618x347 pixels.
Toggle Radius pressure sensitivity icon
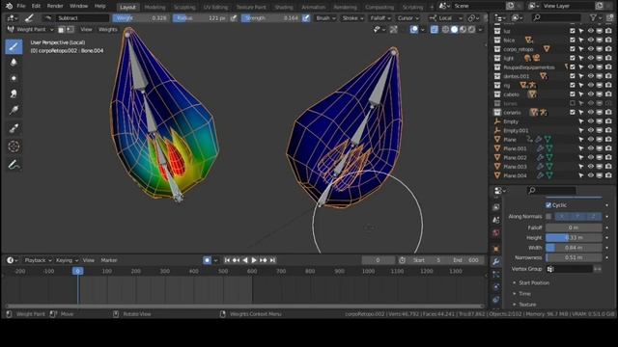(234, 18)
